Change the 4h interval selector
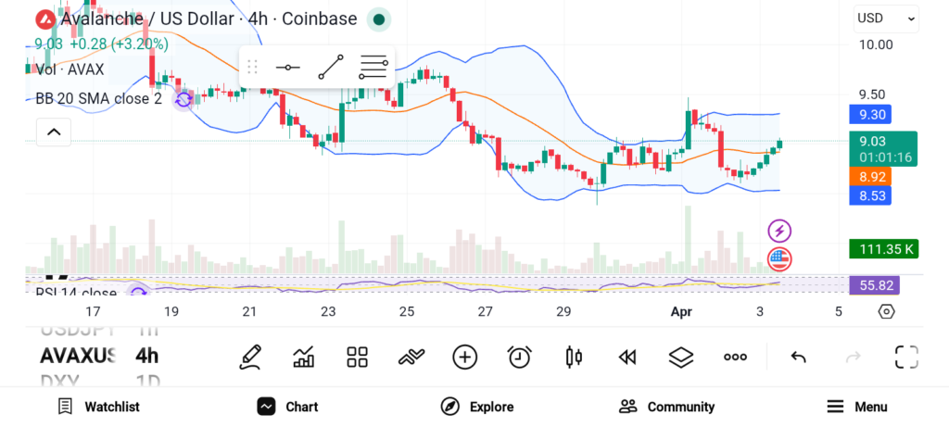 [146, 356]
